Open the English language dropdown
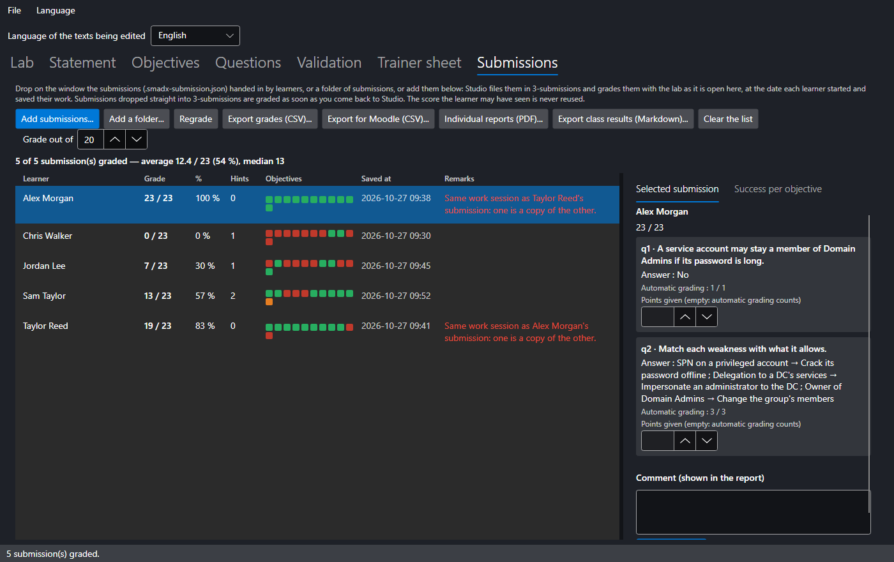Viewport: 894px width, 562px height. click(195, 36)
